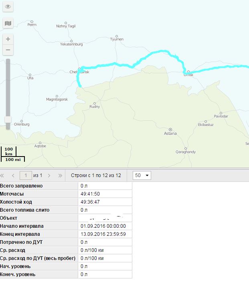Go to the first page of rows

pos(3,175)
